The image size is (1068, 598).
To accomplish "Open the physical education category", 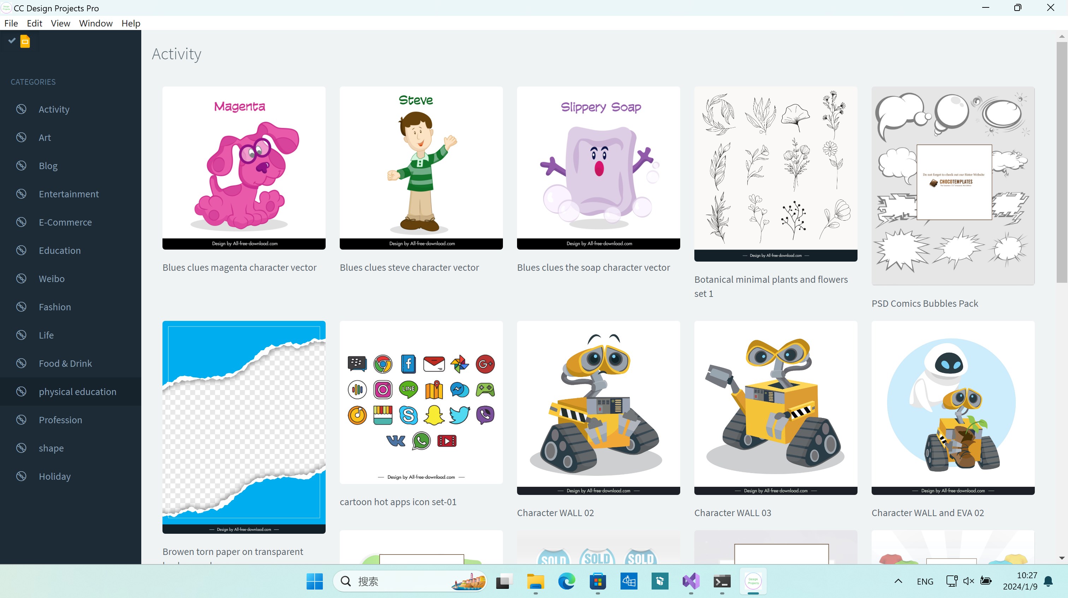I will 77,391.
